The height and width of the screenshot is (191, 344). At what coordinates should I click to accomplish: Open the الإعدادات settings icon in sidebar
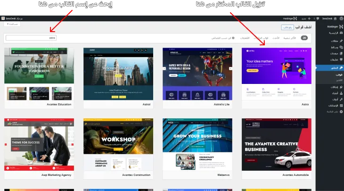pyautogui.click(x=341, y=105)
